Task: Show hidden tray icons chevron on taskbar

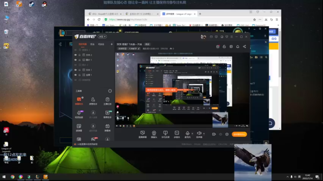Action: (x=287, y=177)
